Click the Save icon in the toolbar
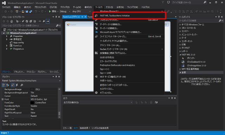 [x=27, y=11]
